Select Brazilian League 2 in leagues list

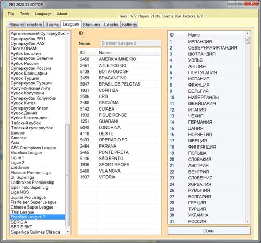(x=38, y=217)
